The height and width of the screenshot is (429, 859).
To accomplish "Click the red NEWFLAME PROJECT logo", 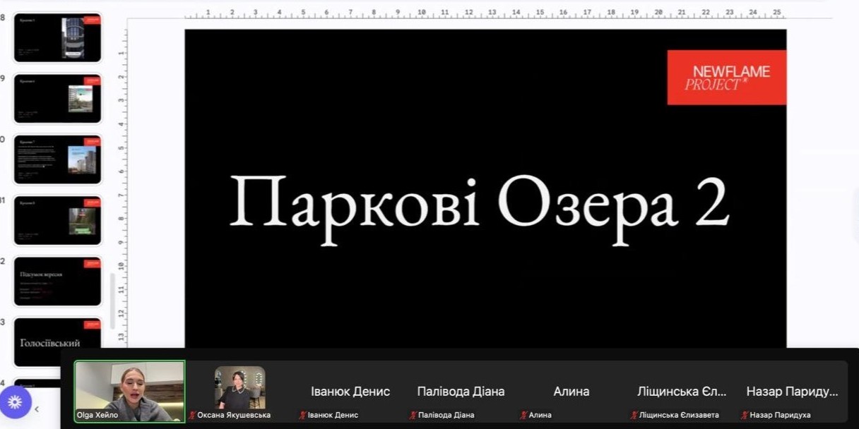I will pyautogui.click(x=726, y=78).
